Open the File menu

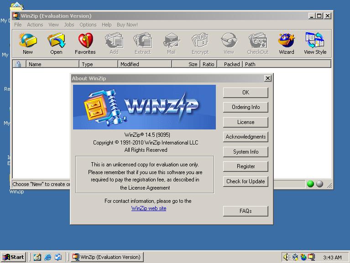[18, 25]
